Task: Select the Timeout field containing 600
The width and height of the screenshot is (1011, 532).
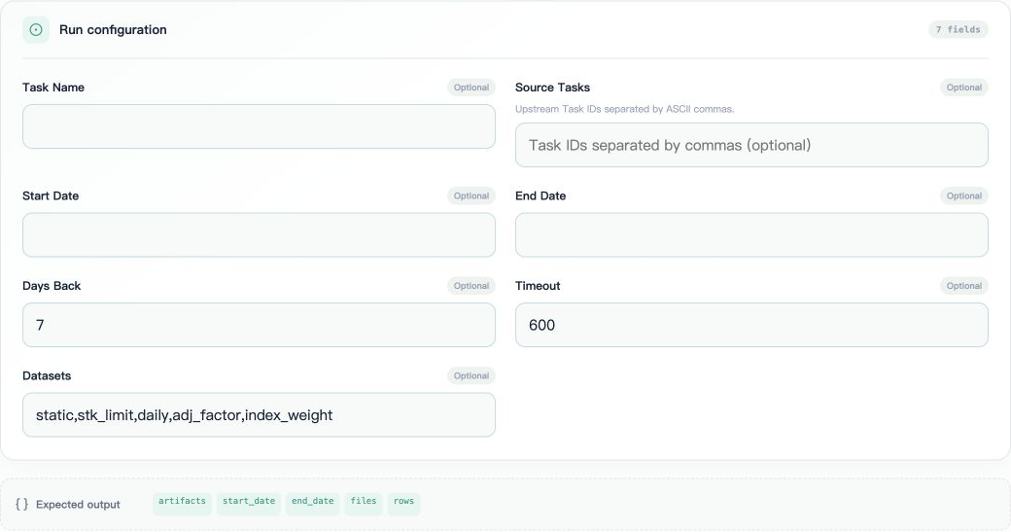Action: tap(751, 325)
